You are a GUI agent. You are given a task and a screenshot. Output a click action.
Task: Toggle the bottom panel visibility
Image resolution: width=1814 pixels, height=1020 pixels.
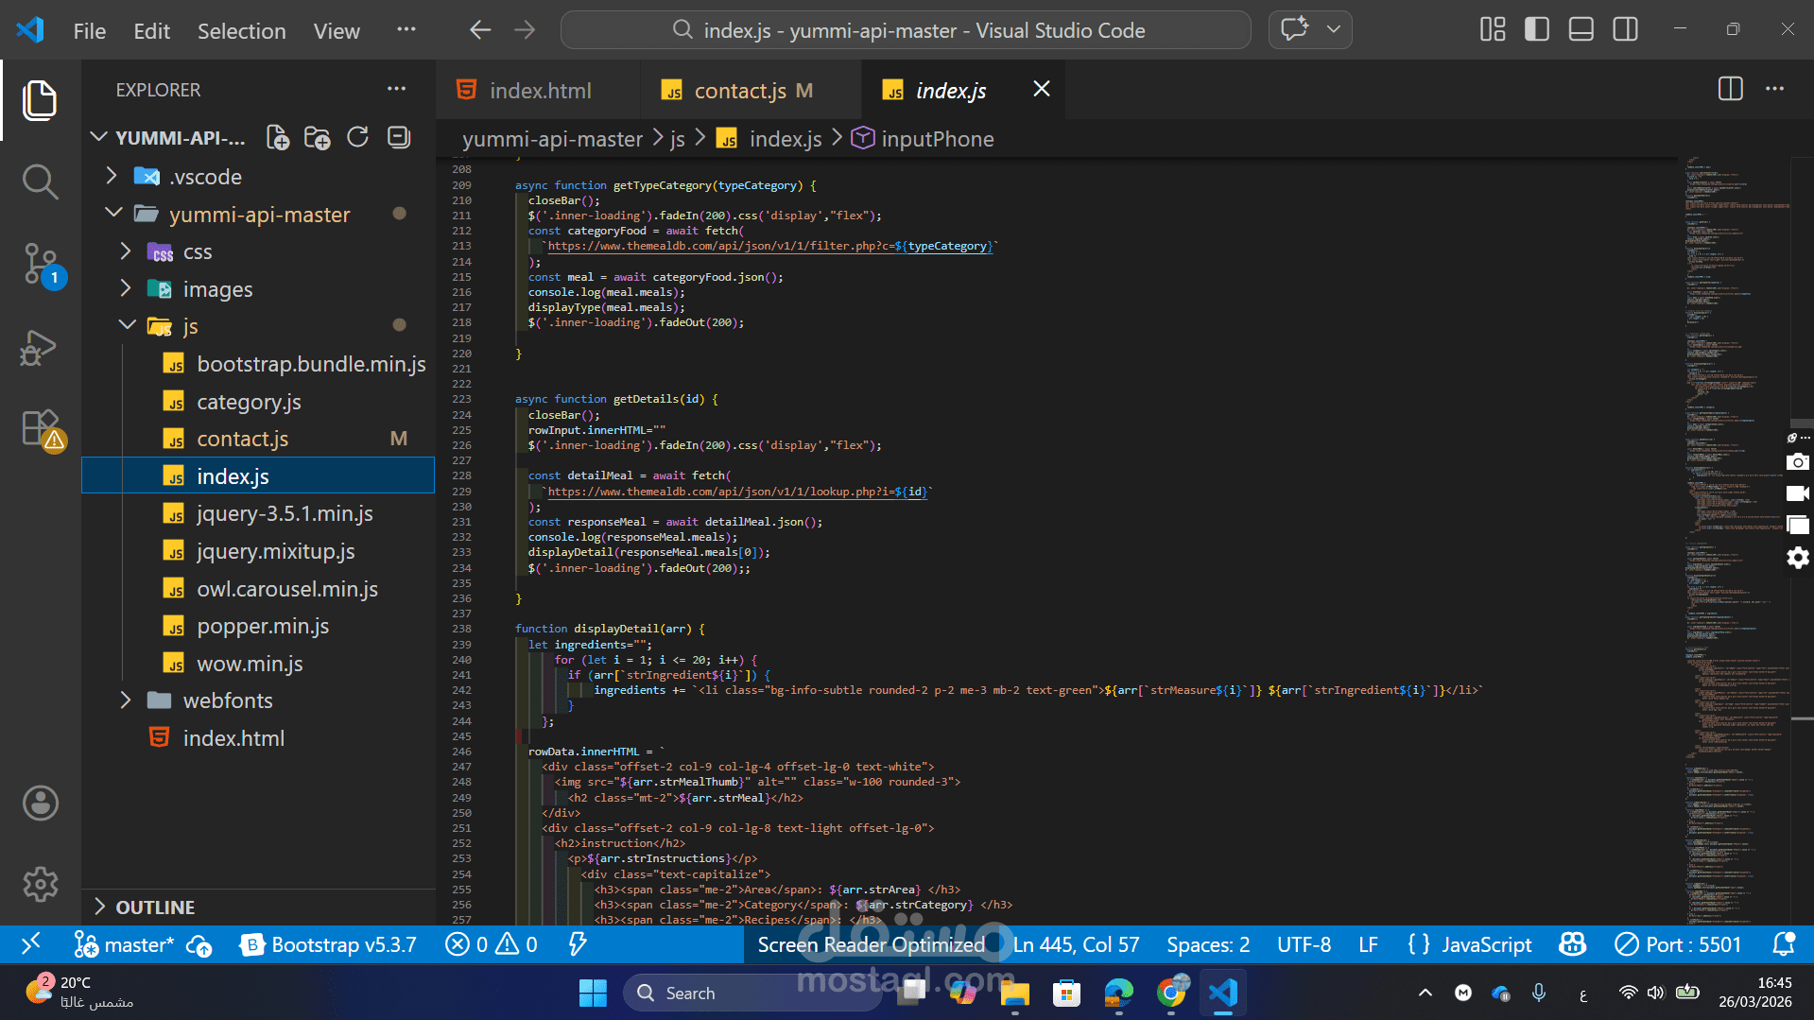(x=1581, y=30)
